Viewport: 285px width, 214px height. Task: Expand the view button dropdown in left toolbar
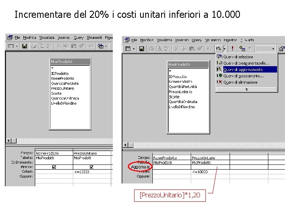(x=17, y=46)
